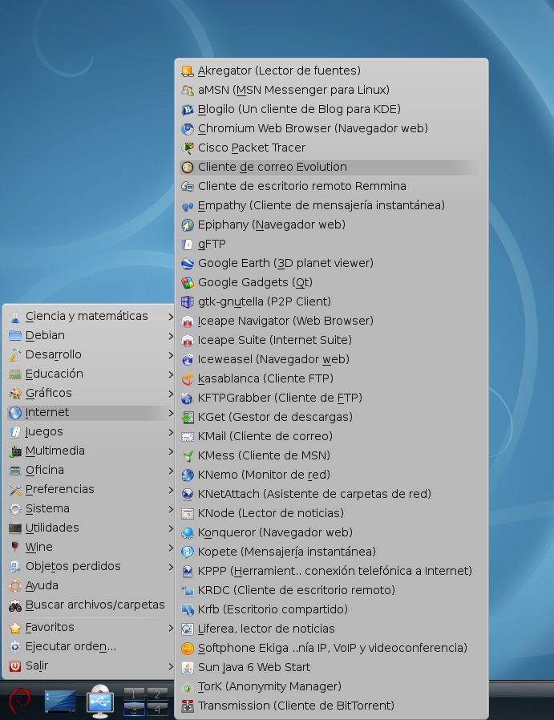
Task: Choose Buscar archivos/carpetas
Action: 90,605
